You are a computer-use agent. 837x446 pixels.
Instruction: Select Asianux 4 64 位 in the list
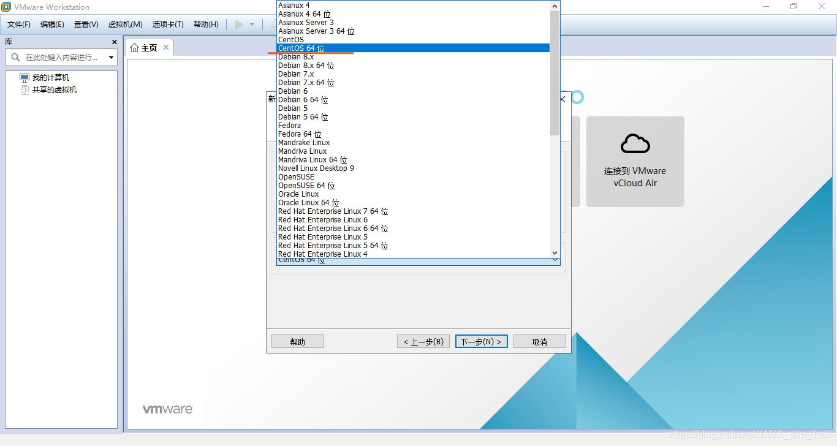tap(414, 13)
